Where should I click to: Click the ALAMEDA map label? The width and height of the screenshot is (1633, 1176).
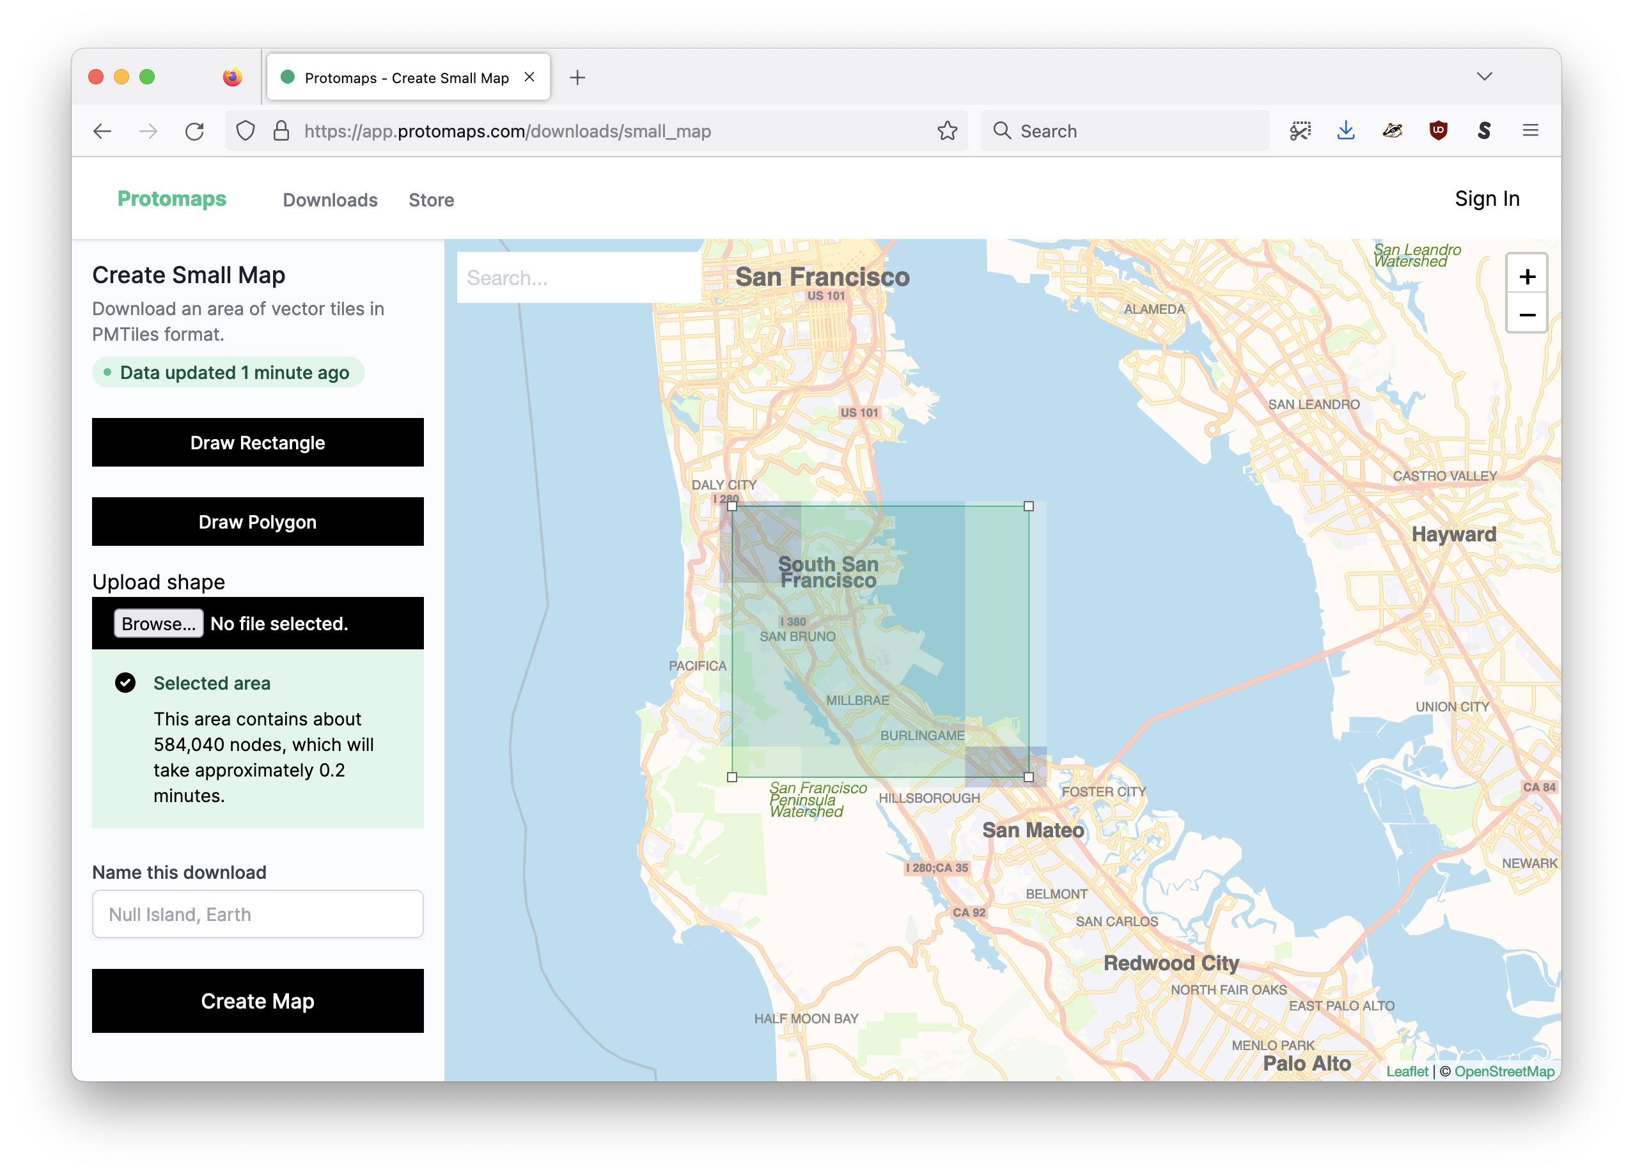pyautogui.click(x=1154, y=309)
